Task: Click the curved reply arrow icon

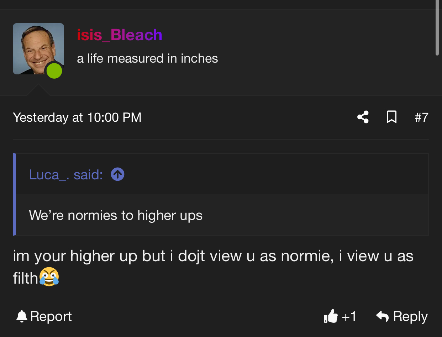Action: pyautogui.click(x=383, y=316)
